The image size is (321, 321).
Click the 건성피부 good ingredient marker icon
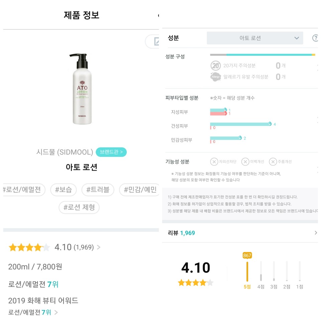click(x=270, y=124)
